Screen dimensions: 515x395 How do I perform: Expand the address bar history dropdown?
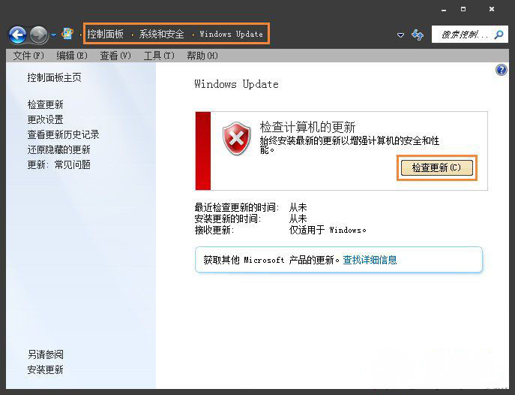pyautogui.click(x=400, y=35)
